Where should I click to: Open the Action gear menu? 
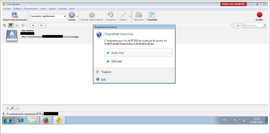coord(72,15)
